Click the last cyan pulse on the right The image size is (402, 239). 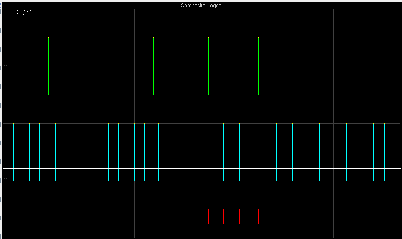[x=384, y=152]
